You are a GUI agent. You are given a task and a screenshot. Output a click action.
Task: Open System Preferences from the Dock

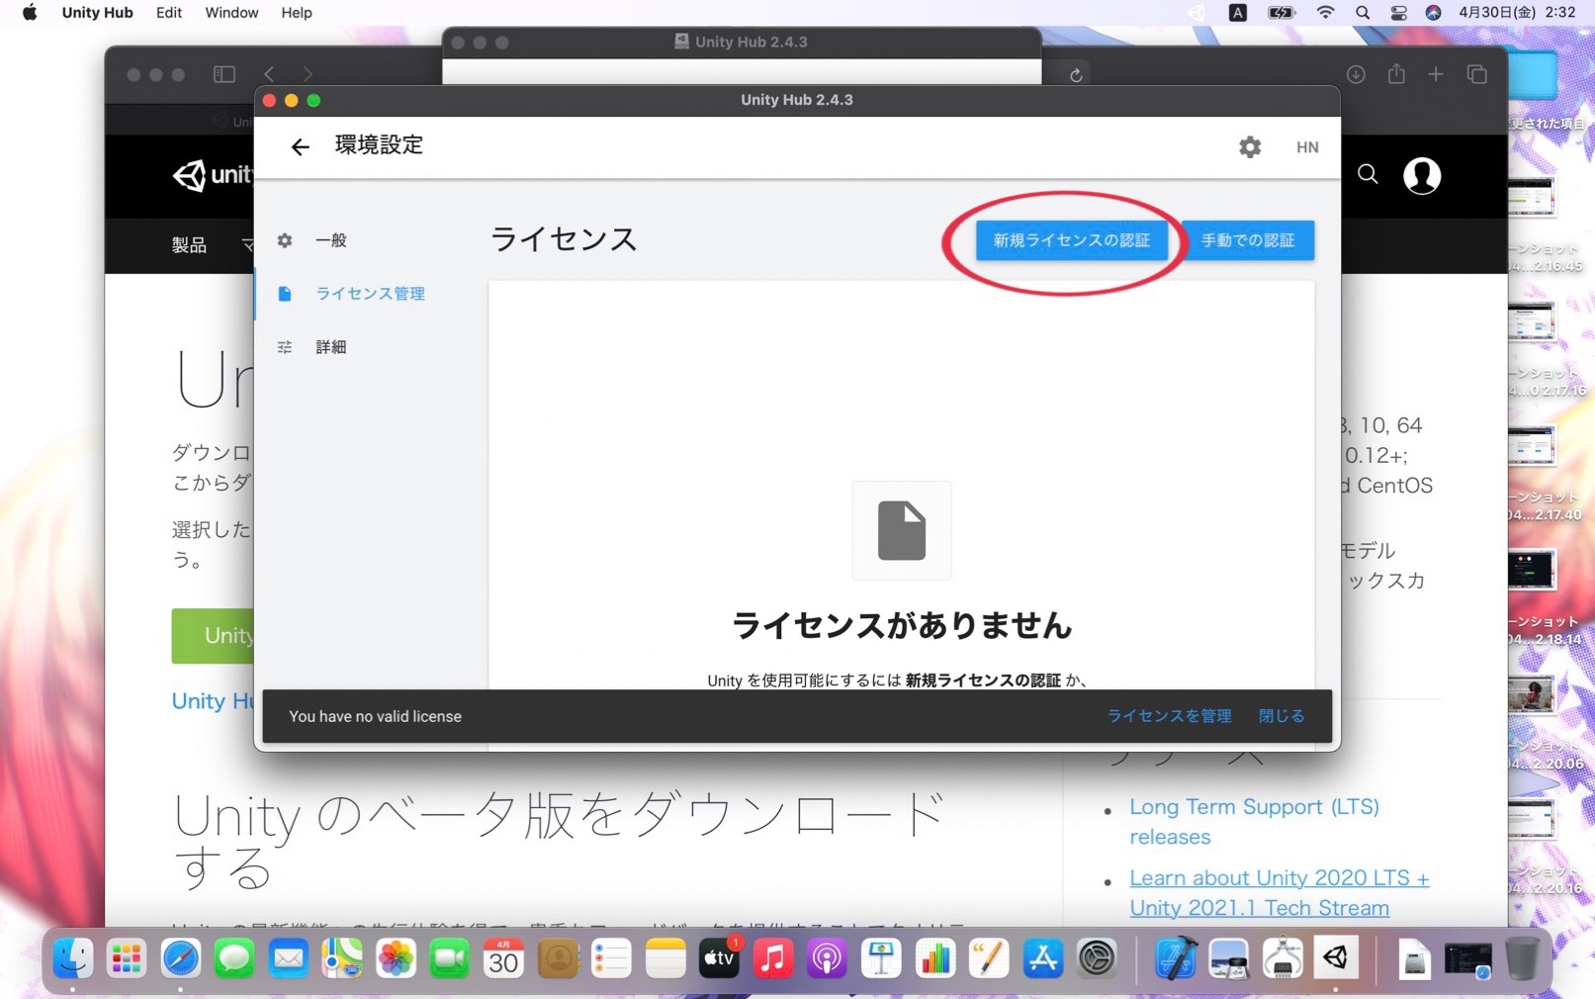pos(1097,958)
